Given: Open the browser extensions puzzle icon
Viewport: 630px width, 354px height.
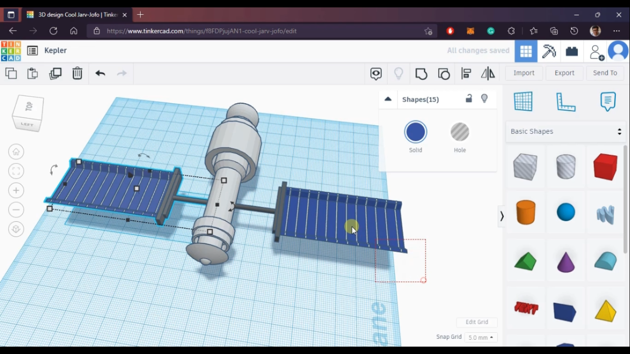Looking at the screenshot, I should tap(511, 31).
